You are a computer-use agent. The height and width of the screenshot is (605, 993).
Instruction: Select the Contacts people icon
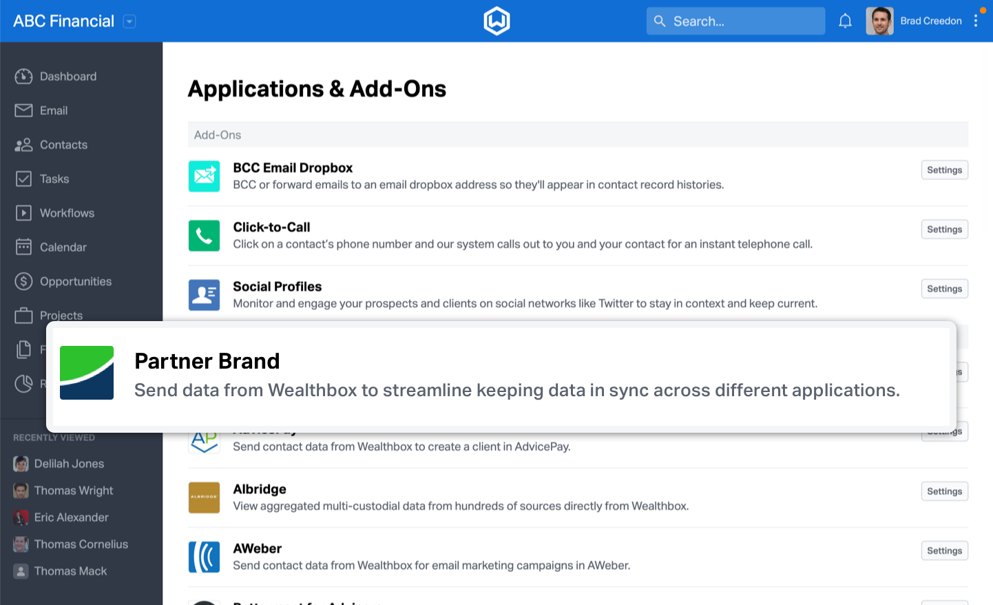[23, 145]
